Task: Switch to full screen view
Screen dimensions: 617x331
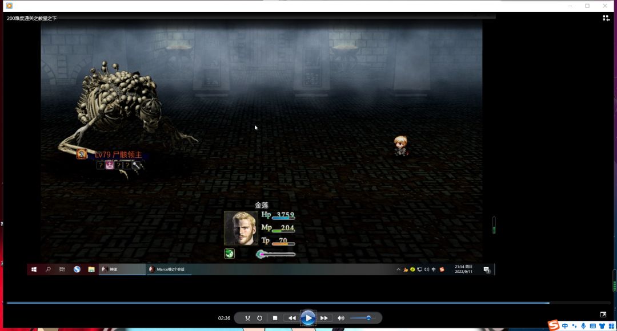Action: pos(603,314)
